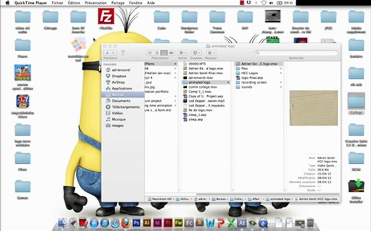
Task: Open the Disposer arrange dropdown
Action: pyautogui.click(x=211, y=53)
